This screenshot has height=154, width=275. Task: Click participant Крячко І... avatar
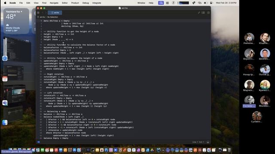265,85
